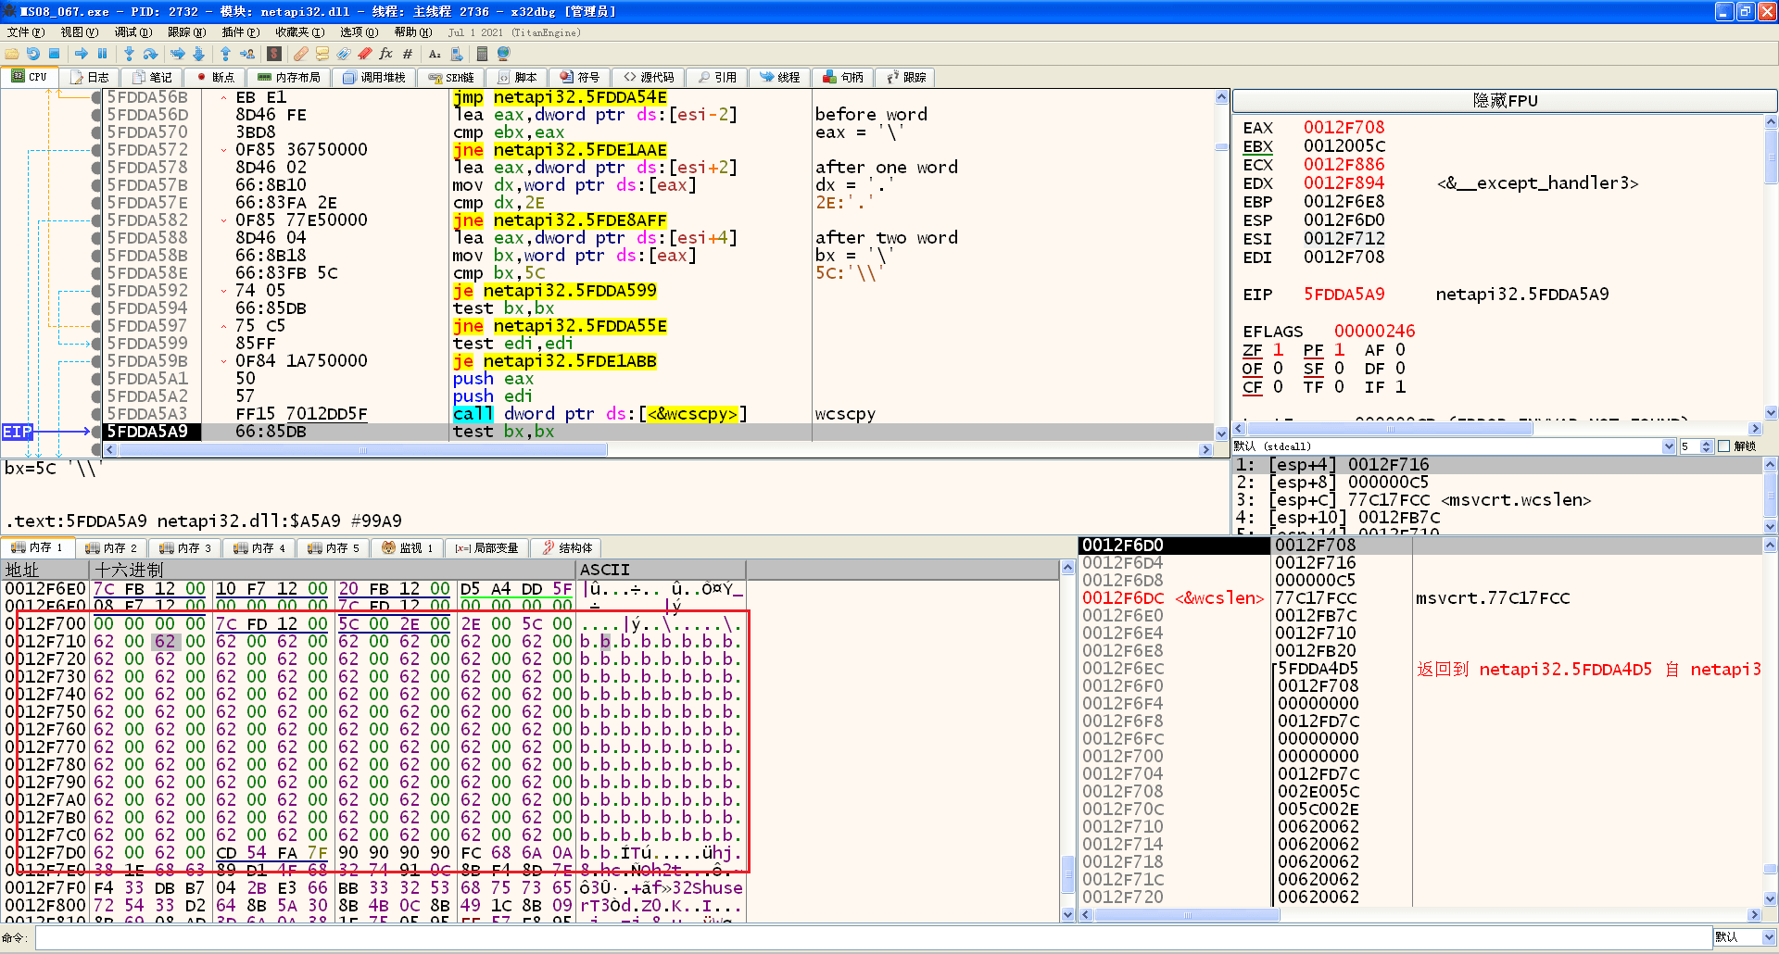Open the 调试 (Debug) menu

coord(132,32)
